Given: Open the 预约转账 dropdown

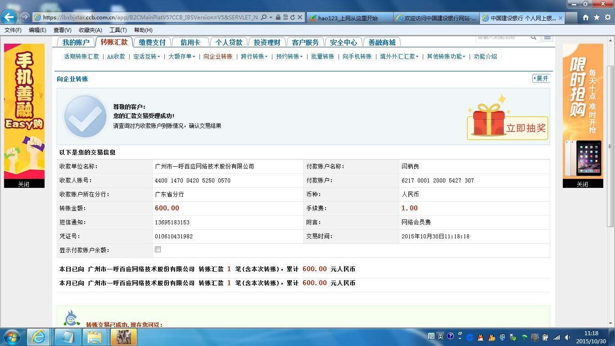Looking at the screenshot, I should (x=289, y=57).
